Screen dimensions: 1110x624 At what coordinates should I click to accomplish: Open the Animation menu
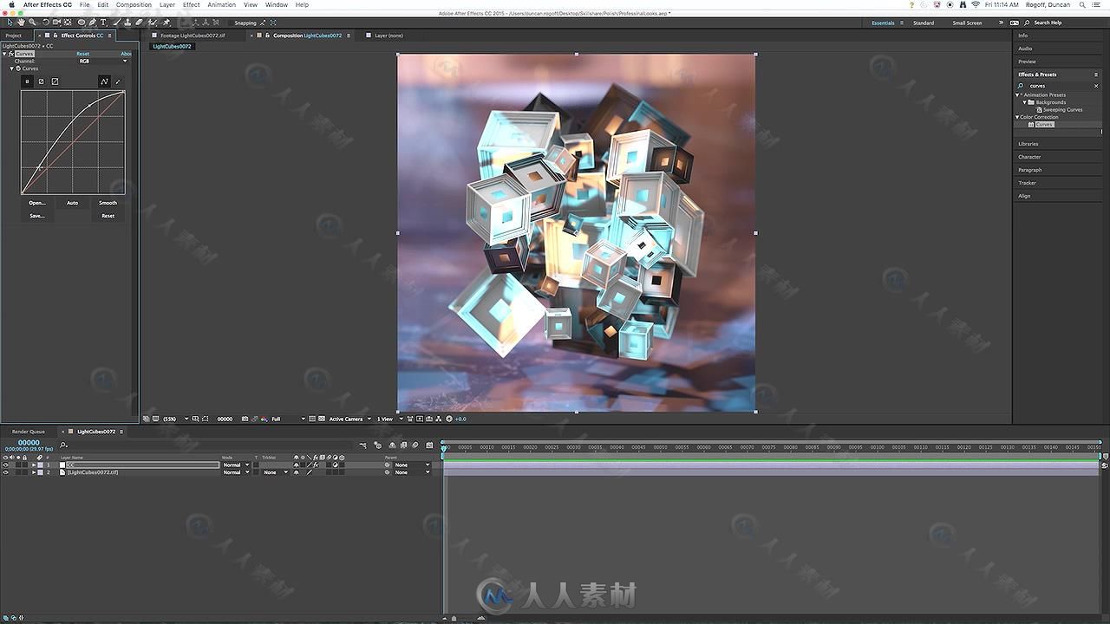click(222, 4)
